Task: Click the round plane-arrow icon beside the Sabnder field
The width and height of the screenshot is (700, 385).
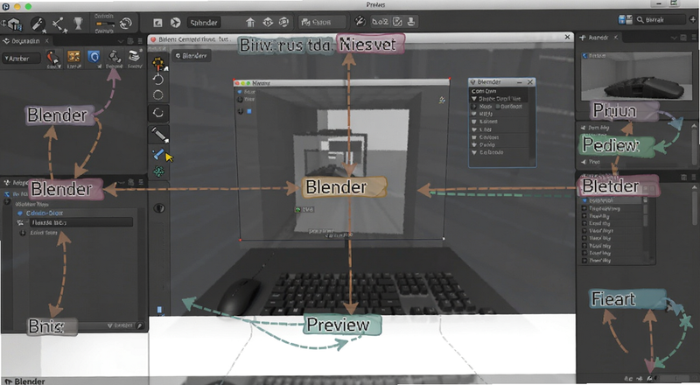Action: click(176, 23)
